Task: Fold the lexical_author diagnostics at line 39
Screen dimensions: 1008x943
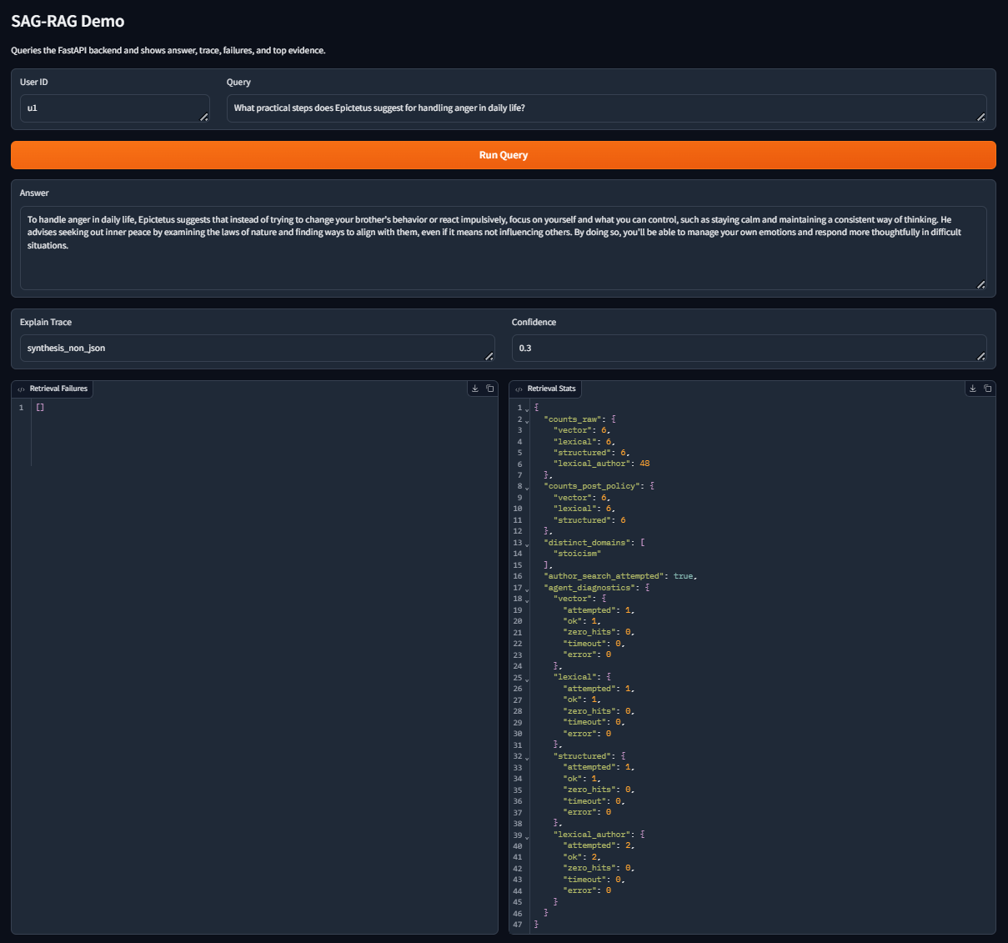Action: 527,835
